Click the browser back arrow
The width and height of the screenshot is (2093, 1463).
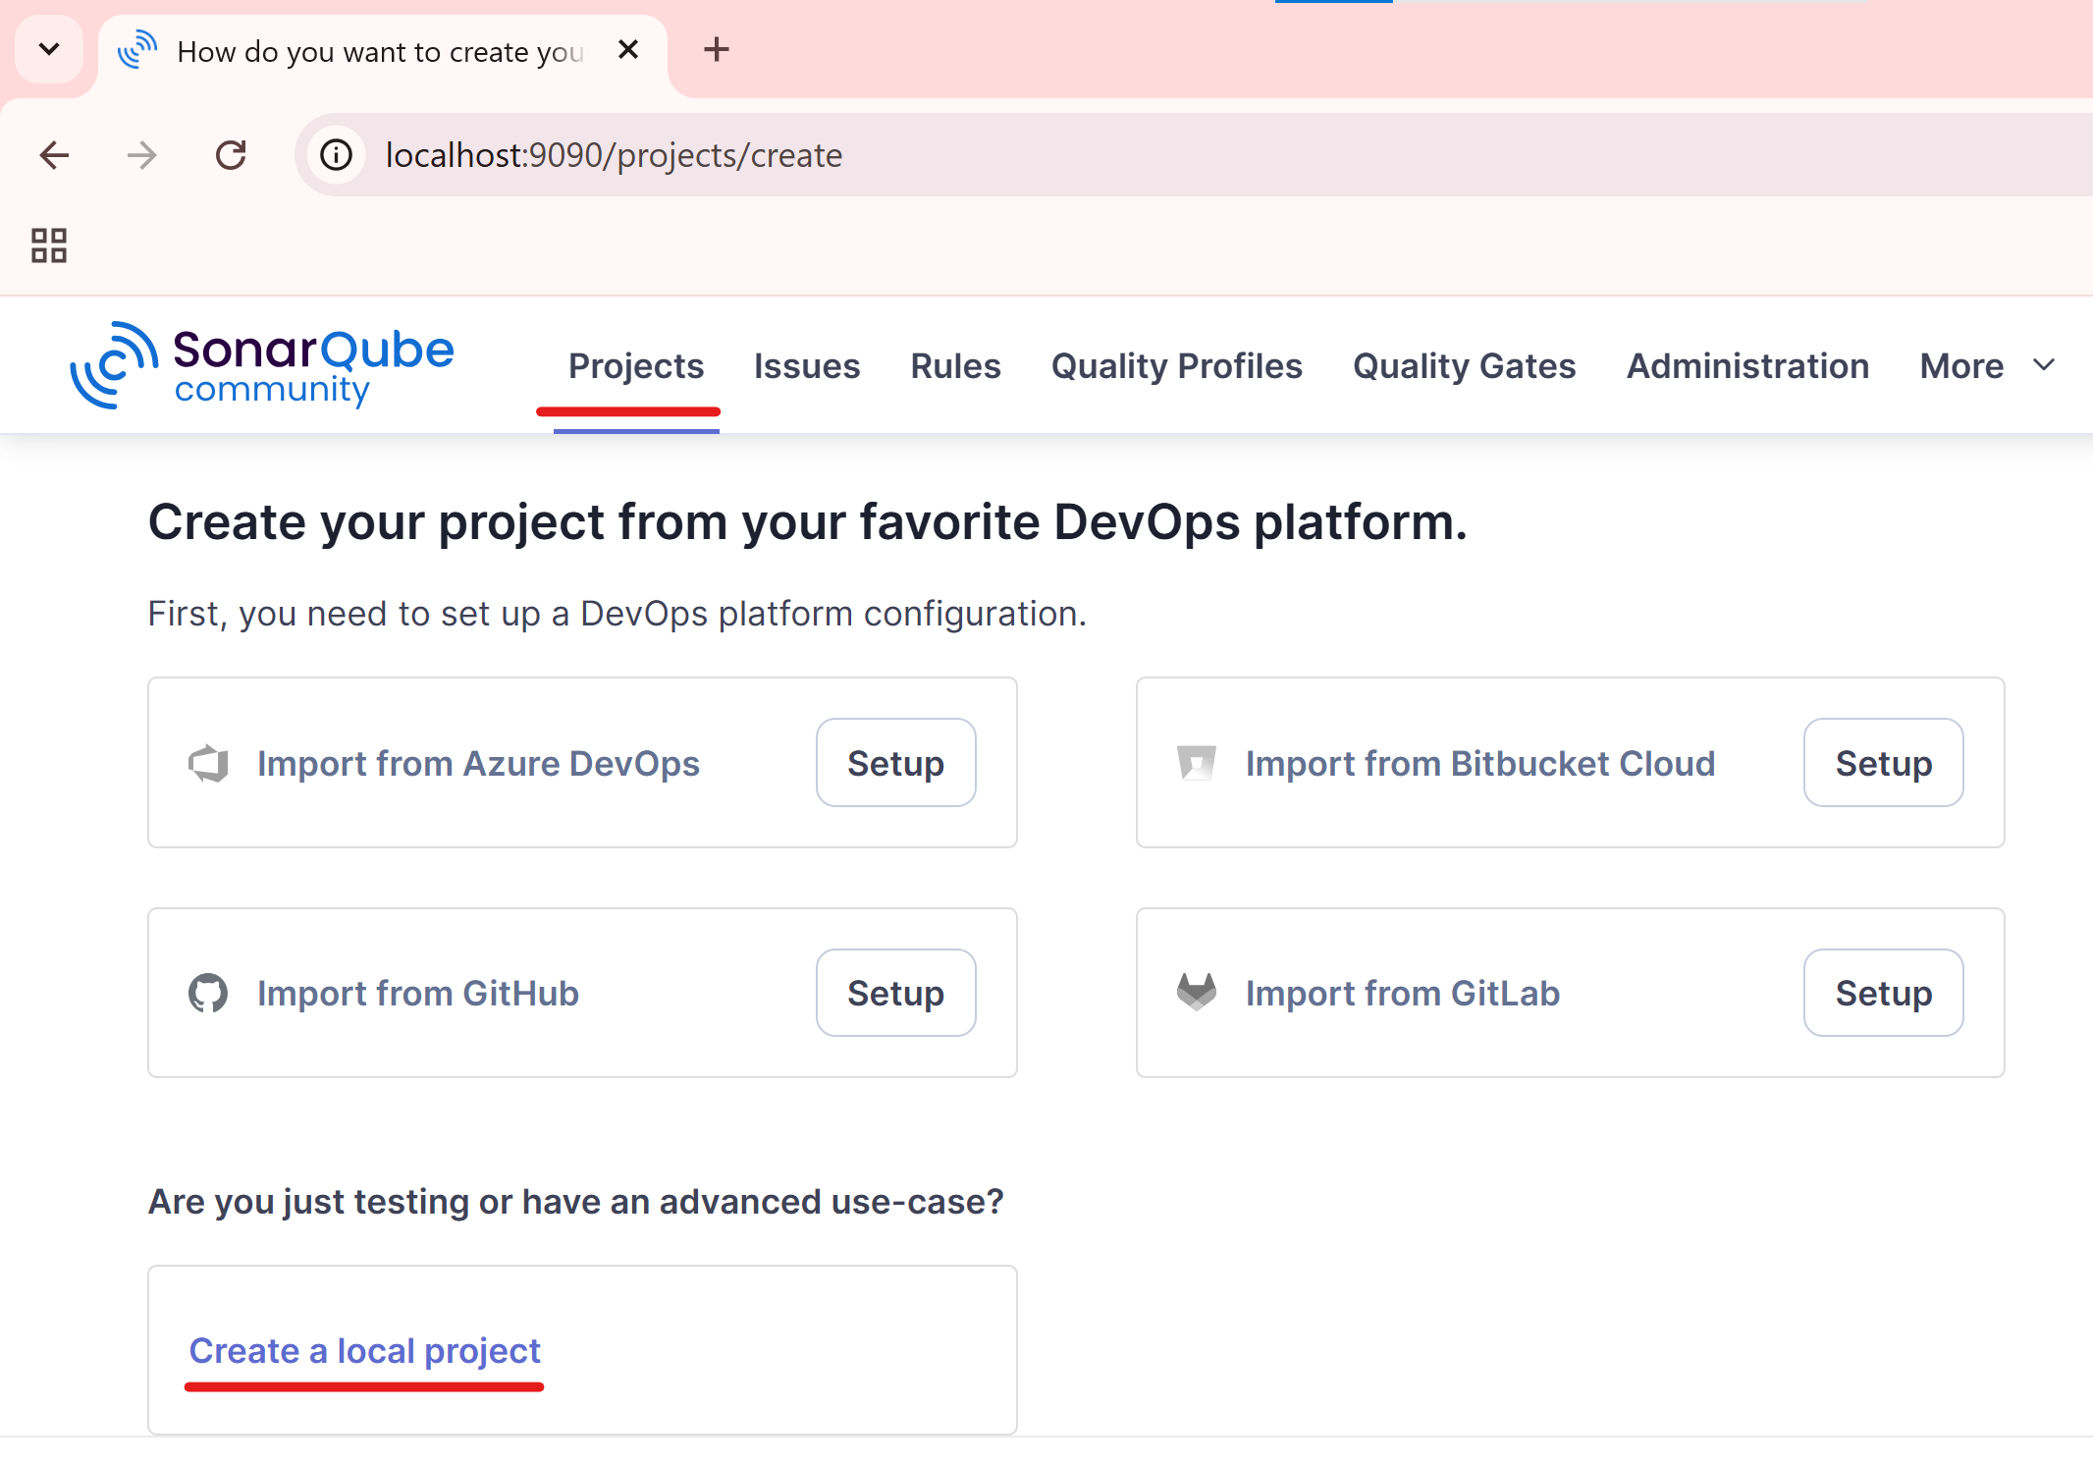click(x=54, y=155)
